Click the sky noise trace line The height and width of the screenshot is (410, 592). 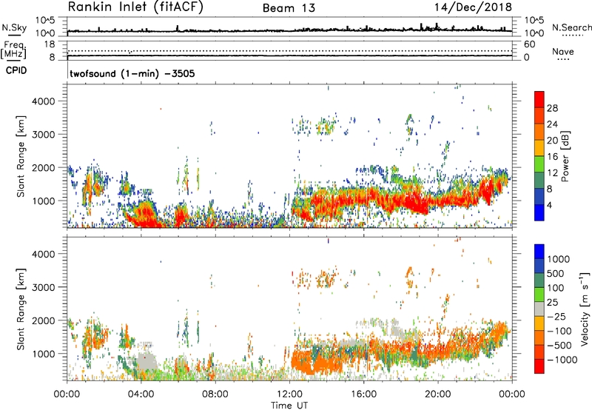pyautogui.click(x=289, y=30)
